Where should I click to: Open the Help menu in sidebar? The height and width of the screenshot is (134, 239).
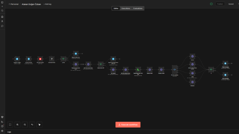2,126
